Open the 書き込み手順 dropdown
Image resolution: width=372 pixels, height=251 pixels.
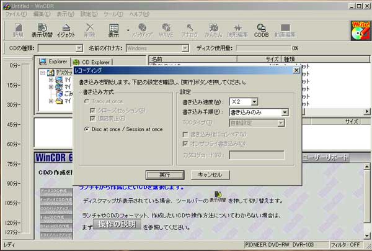(285, 112)
